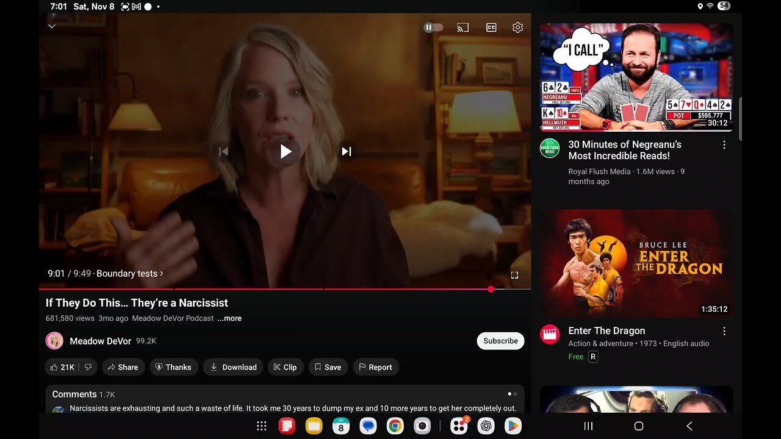Click the "Free" label under Enter The Dragon
781x439 pixels.
tap(576, 357)
